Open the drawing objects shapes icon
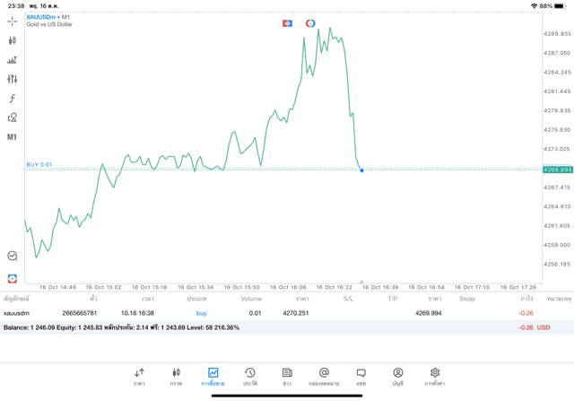574x401 pixels. pos(12,118)
